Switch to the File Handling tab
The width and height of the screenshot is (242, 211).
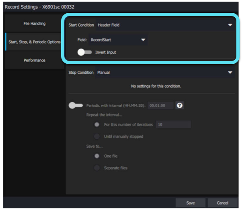(x=34, y=24)
